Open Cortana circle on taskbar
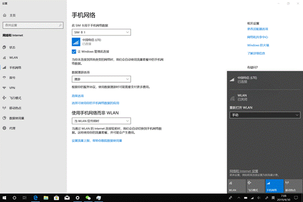This screenshot has height=202, width=303. pos(14,198)
